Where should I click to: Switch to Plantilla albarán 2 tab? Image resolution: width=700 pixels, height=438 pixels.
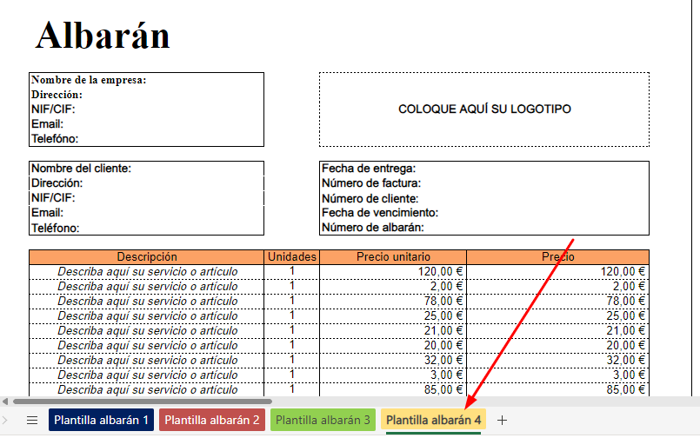point(212,420)
